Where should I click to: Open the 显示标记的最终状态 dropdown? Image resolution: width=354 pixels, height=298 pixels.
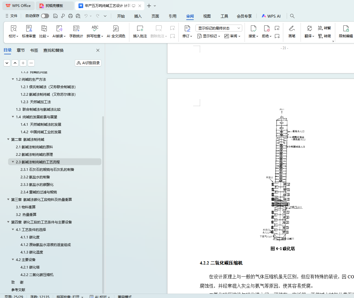tap(219, 28)
